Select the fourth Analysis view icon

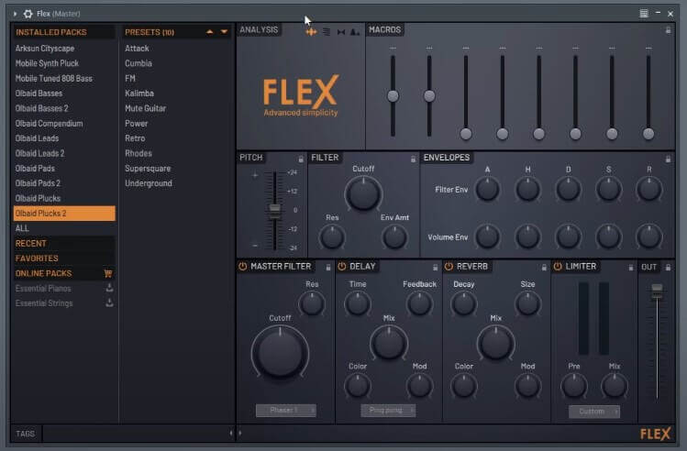click(355, 31)
